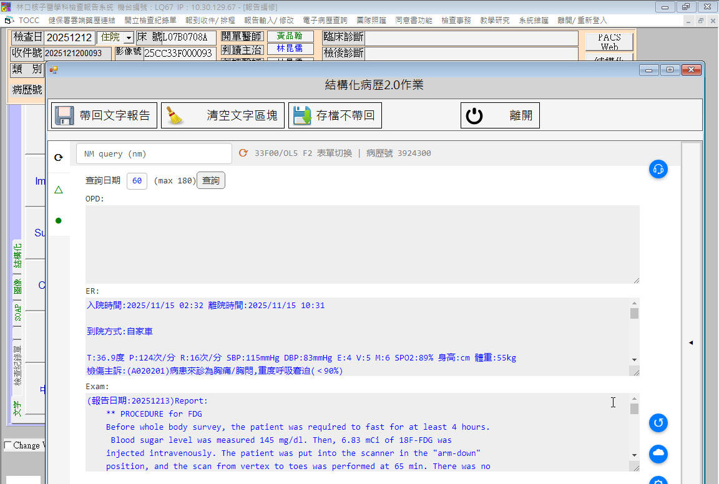719x484 pixels.
Task: Click the green triangle sidebar icon
Action: click(x=59, y=190)
